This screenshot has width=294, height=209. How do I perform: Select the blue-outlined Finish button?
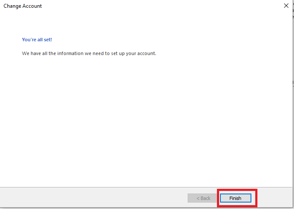[235, 198]
